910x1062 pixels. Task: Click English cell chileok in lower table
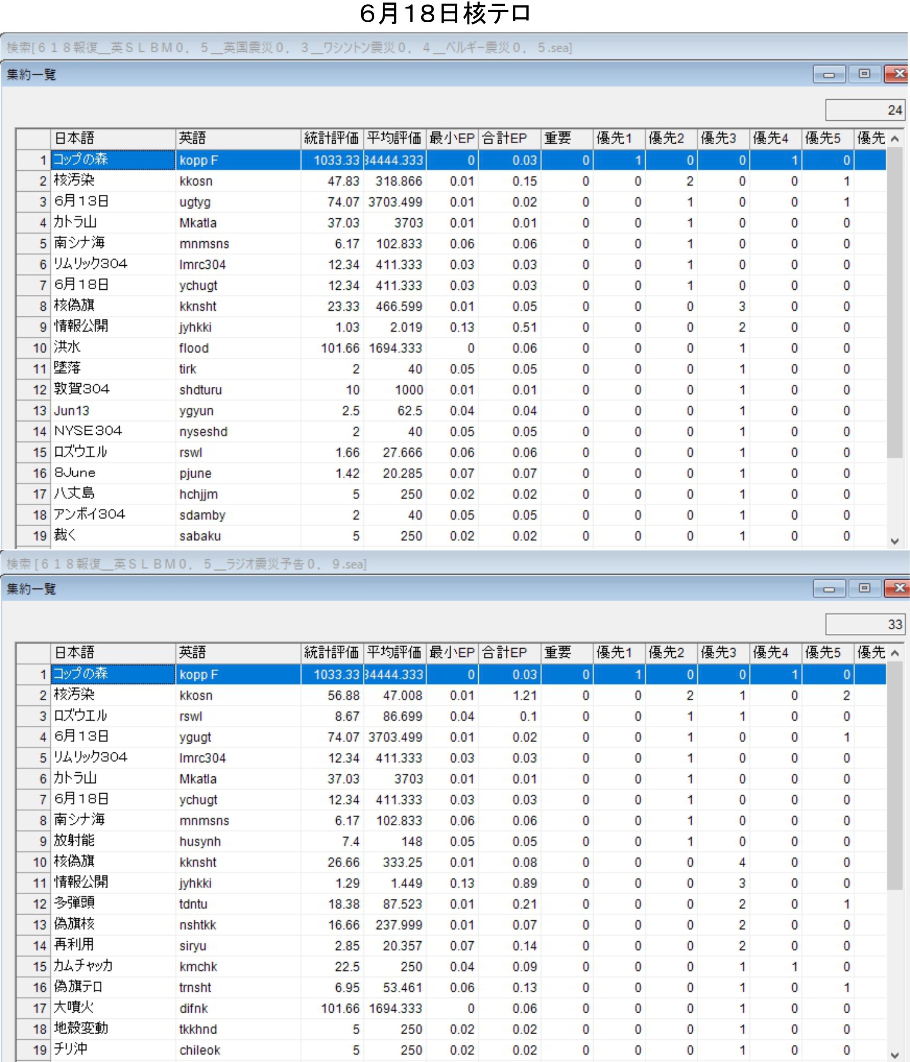(x=238, y=1050)
